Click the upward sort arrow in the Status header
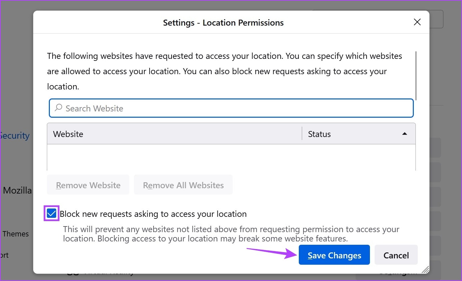This screenshot has height=281, width=462. tap(404, 133)
